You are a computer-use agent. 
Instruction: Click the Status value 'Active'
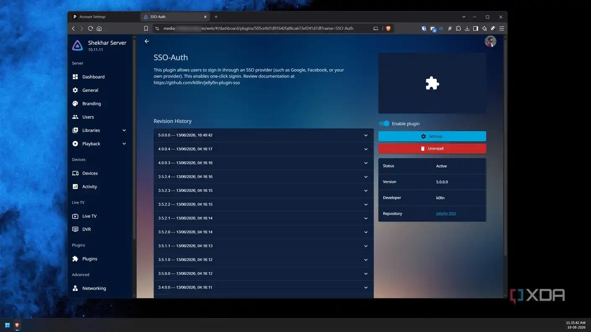[x=441, y=166]
